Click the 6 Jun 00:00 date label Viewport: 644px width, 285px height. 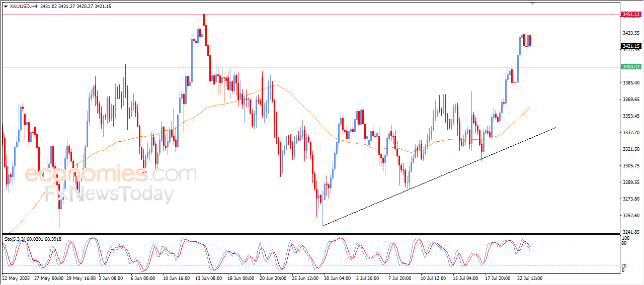click(x=142, y=277)
